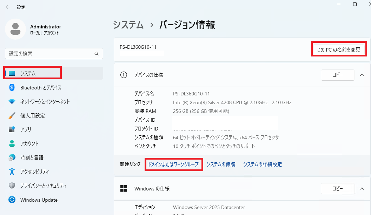
Task: Open the ドメインまたはワークグループ link
Action: click(x=173, y=164)
